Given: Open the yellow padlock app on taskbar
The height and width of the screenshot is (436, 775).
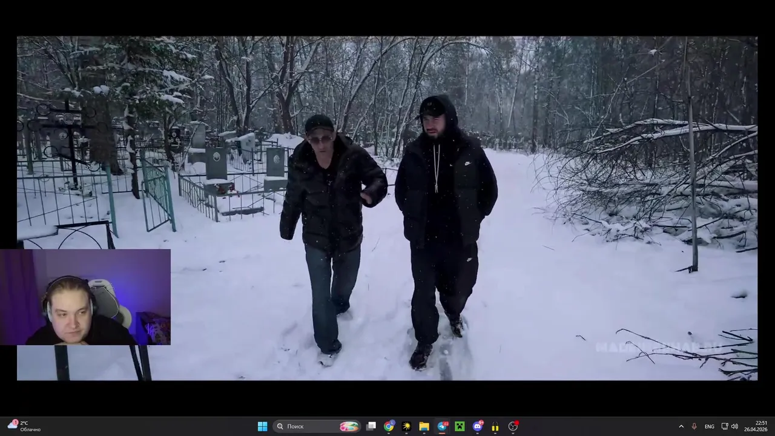Looking at the screenshot, I should click(495, 426).
